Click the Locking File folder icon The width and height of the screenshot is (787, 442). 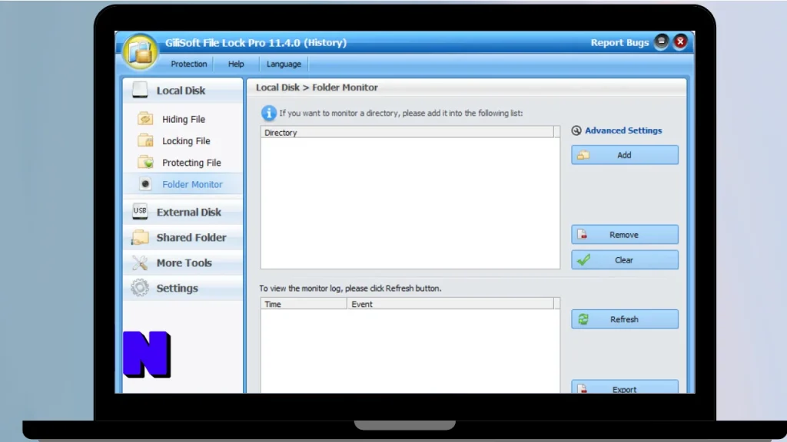click(145, 140)
